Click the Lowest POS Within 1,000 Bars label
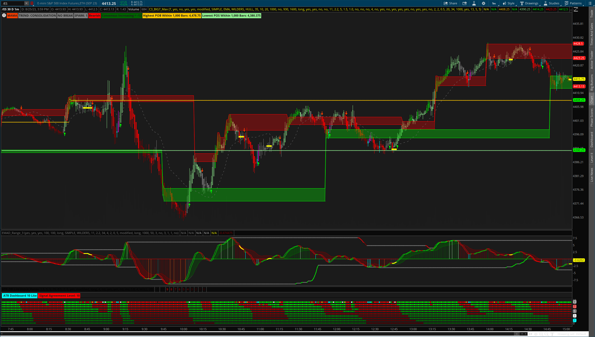The image size is (595, 337). (x=231, y=16)
